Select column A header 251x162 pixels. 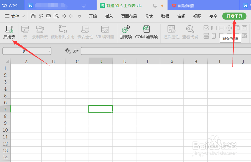coord(26,61)
